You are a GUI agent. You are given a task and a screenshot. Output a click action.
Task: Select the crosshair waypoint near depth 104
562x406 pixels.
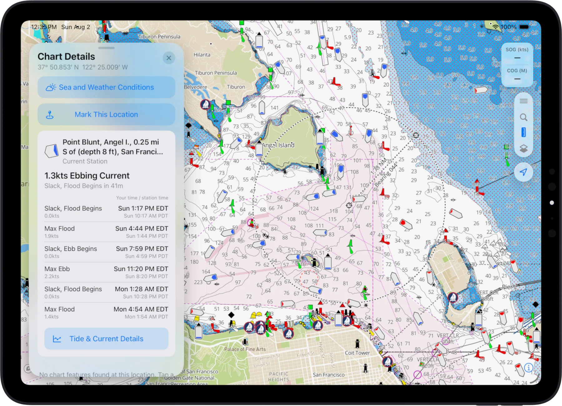click(349, 205)
